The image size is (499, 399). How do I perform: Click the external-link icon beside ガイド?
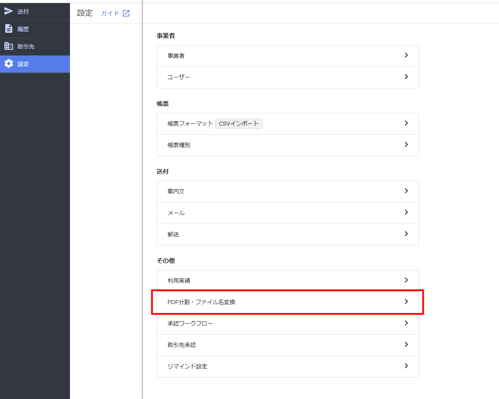[126, 13]
